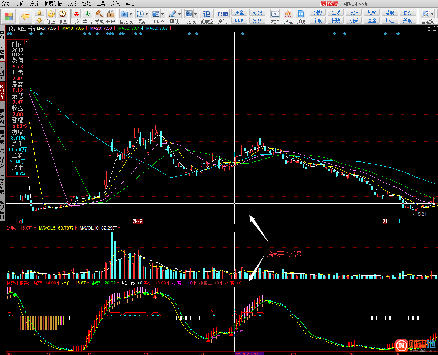Click the 加自选 button at chart corner
438x355 pixels.
pos(433,28)
